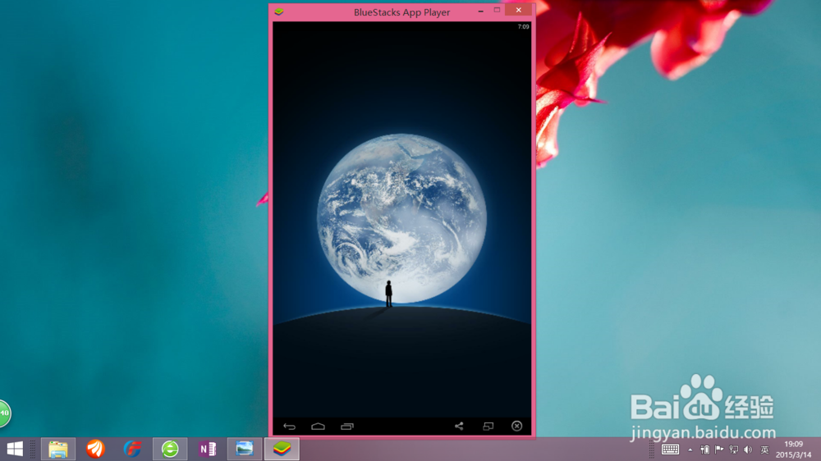
Task: Open the touch keyboard from the taskbar
Action: [x=670, y=450]
